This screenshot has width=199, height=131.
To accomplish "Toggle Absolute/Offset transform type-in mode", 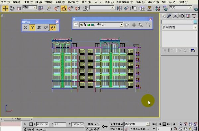I will tap(31, 124).
